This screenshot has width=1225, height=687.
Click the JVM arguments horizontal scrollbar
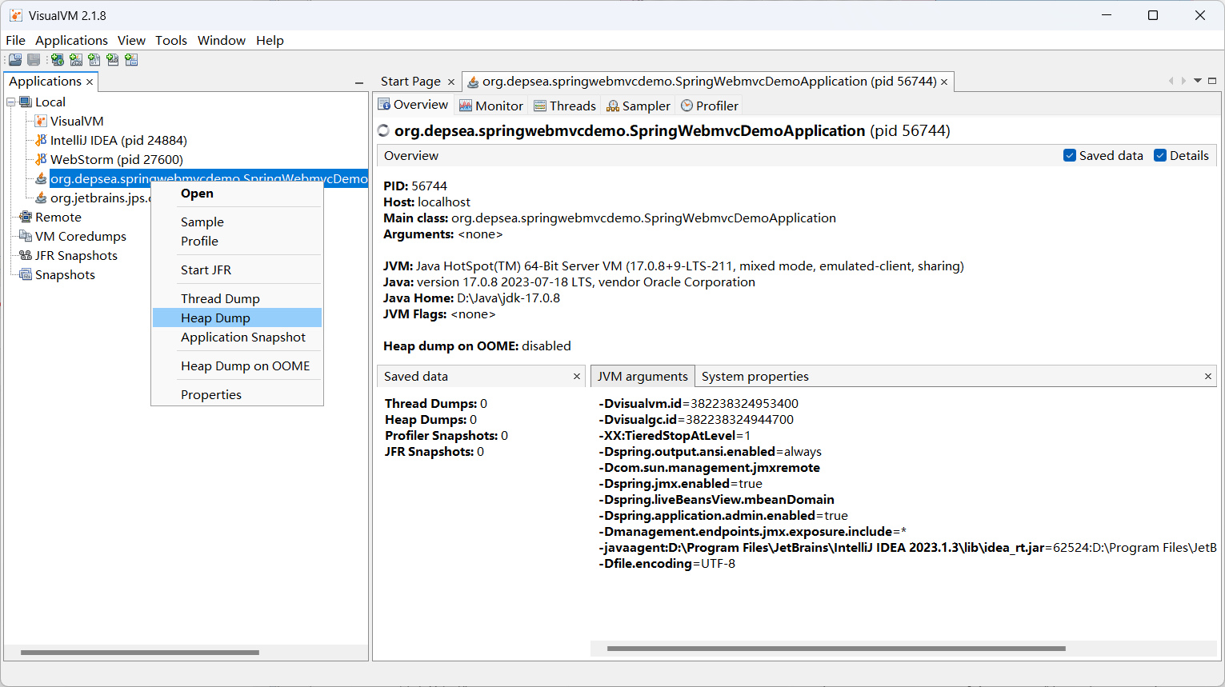click(x=835, y=649)
